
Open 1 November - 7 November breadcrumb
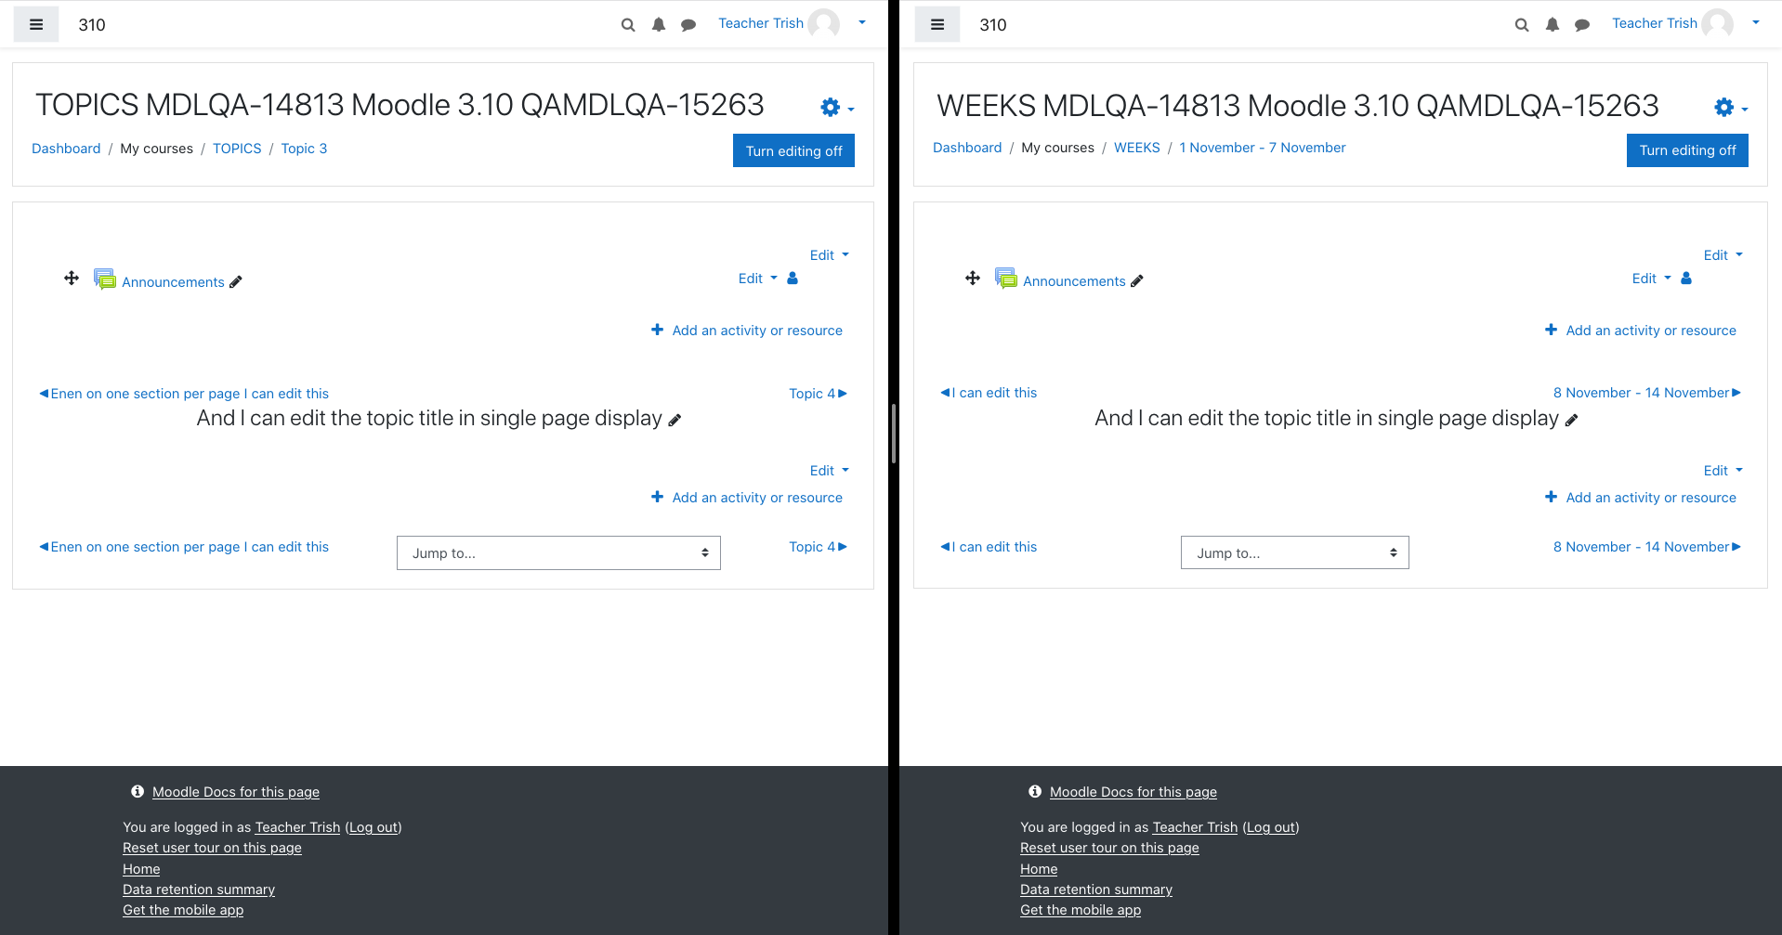(1263, 148)
